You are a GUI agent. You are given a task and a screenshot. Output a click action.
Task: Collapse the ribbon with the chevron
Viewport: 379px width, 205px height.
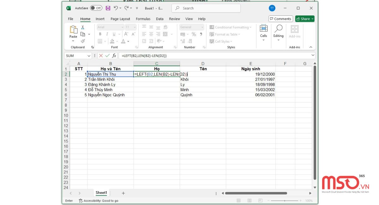310,47
